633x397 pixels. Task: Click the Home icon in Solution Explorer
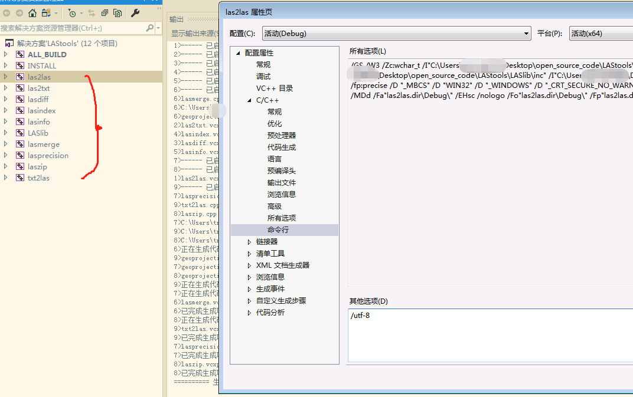click(32, 14)
